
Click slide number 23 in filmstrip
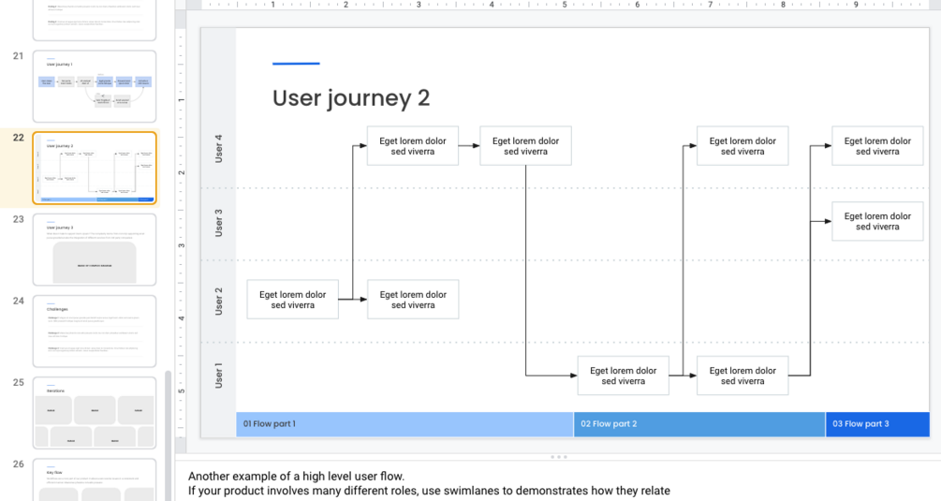pyautogui.click(x=18, y=219)
